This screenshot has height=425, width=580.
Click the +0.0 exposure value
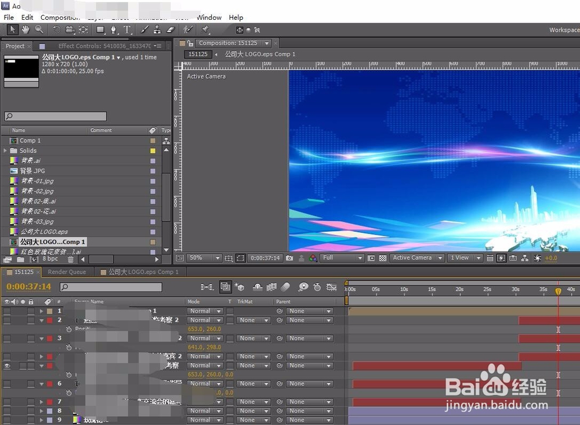[551, 258]
